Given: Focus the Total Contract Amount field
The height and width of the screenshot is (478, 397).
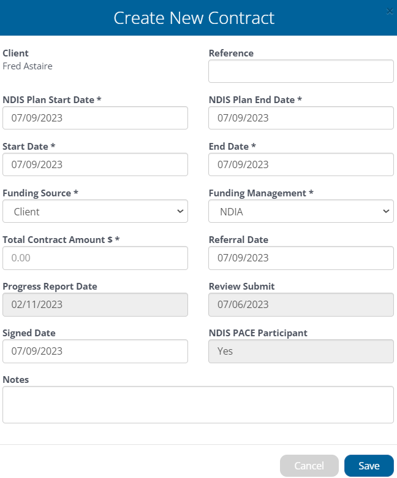Looking at the screenshot, I should coord(96,258).
